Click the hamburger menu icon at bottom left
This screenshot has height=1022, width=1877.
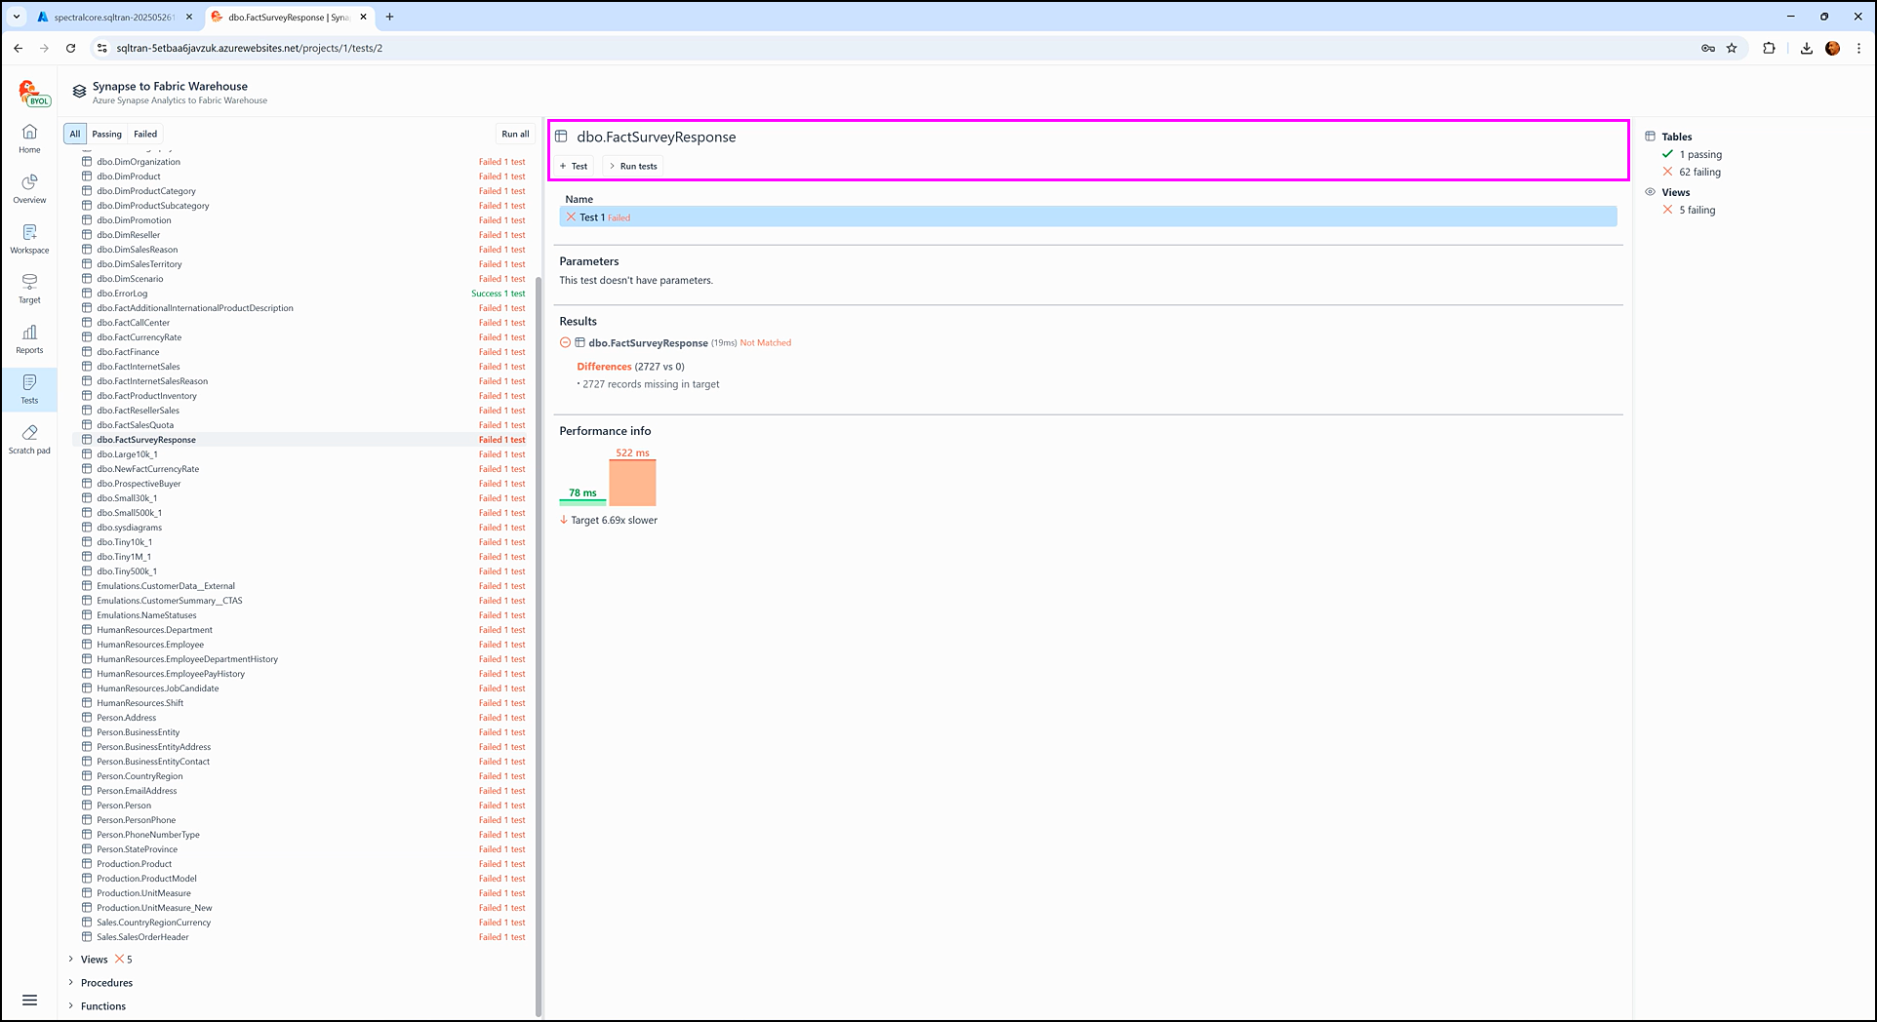coord(29,1000)
